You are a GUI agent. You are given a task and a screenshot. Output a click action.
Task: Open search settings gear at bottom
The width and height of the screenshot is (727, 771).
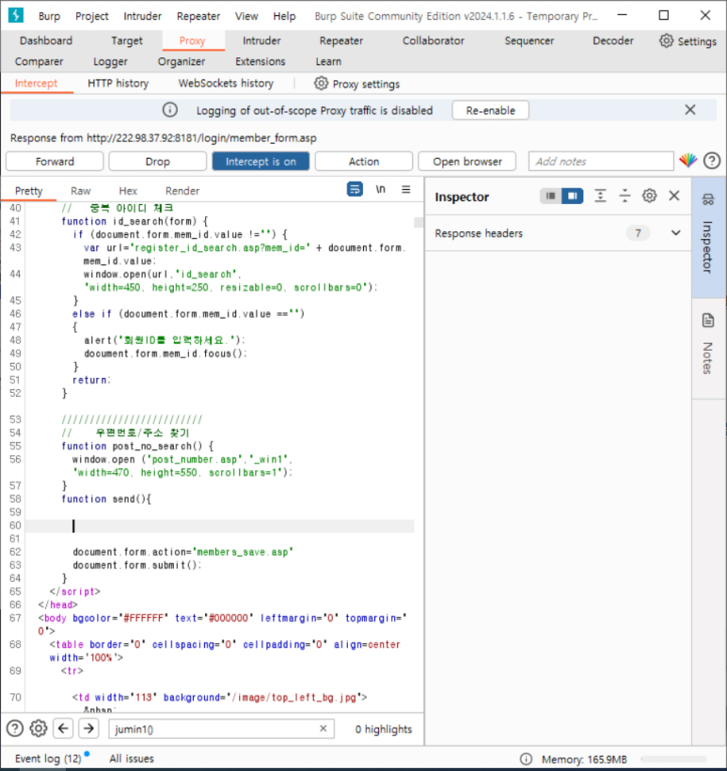[39, 729]
